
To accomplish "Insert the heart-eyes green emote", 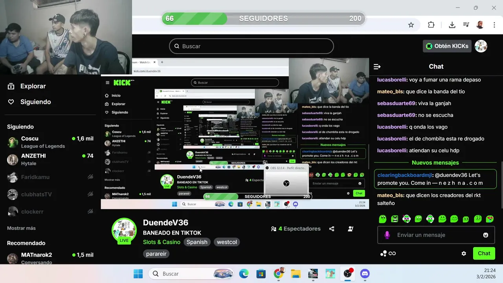I will 490,219.
